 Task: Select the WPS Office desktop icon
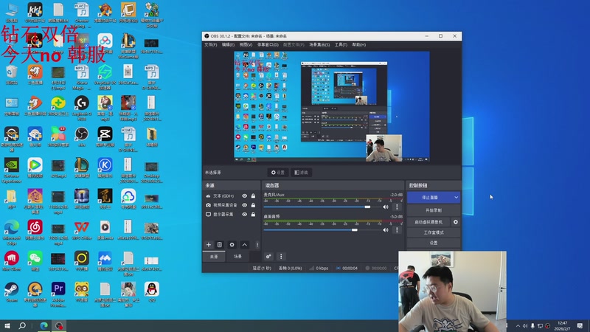click(82, 230)
